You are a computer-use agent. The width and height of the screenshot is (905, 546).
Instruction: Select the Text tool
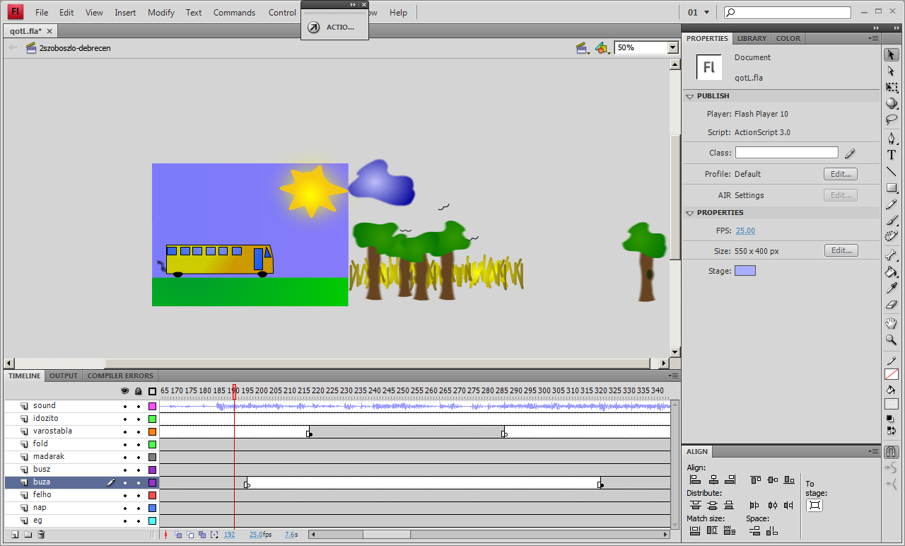tap(892, 155)
